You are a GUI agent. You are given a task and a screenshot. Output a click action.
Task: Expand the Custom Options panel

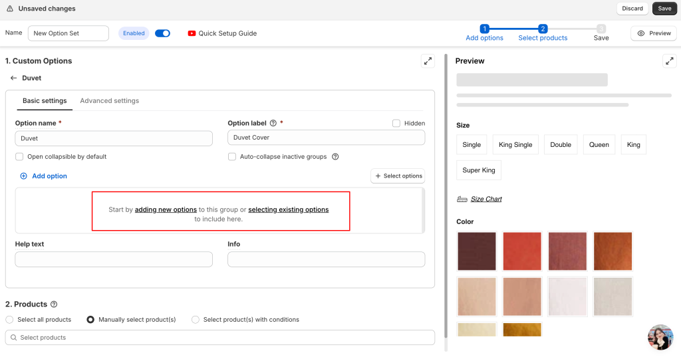pos(428,61)
